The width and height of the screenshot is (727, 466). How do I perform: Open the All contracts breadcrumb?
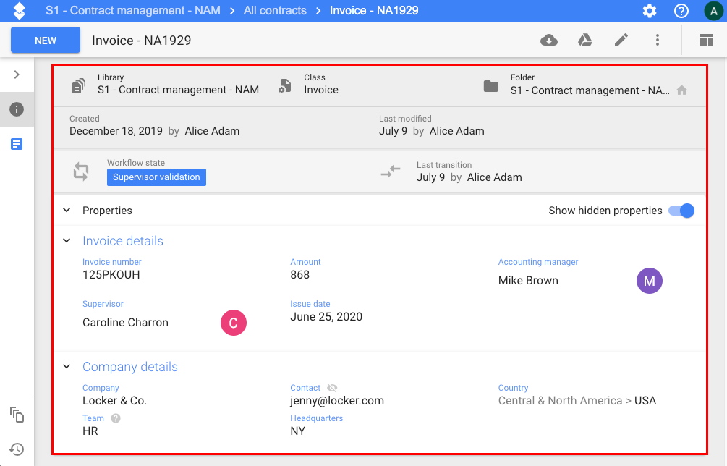(275, 10)
